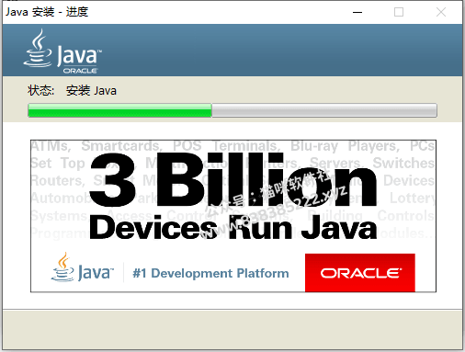Click the '3 Billion' headline text

pos(233,180)
